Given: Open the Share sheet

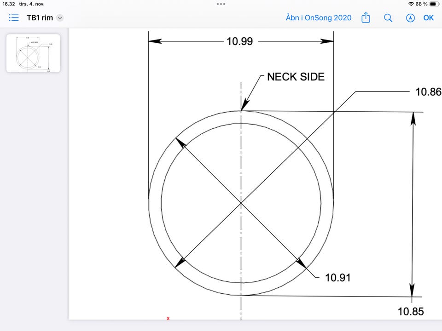Looking at the screenshot, I should pos(366,17).
